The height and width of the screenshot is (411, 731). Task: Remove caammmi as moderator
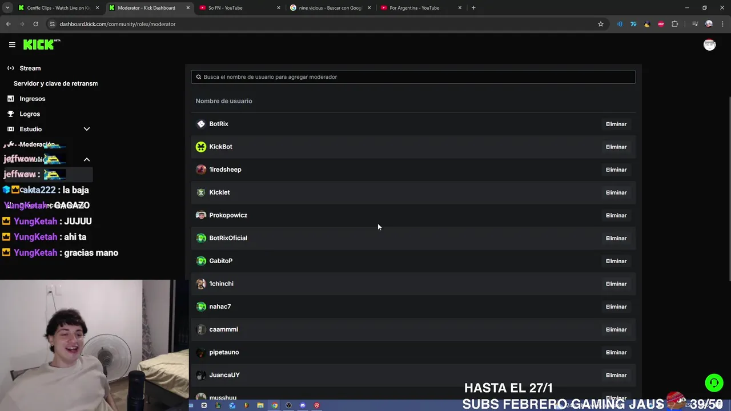616,329
